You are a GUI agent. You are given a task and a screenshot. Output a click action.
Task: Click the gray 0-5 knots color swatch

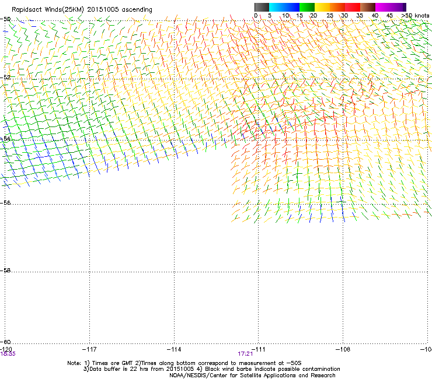pyautogui.click(x=262, y=7)
